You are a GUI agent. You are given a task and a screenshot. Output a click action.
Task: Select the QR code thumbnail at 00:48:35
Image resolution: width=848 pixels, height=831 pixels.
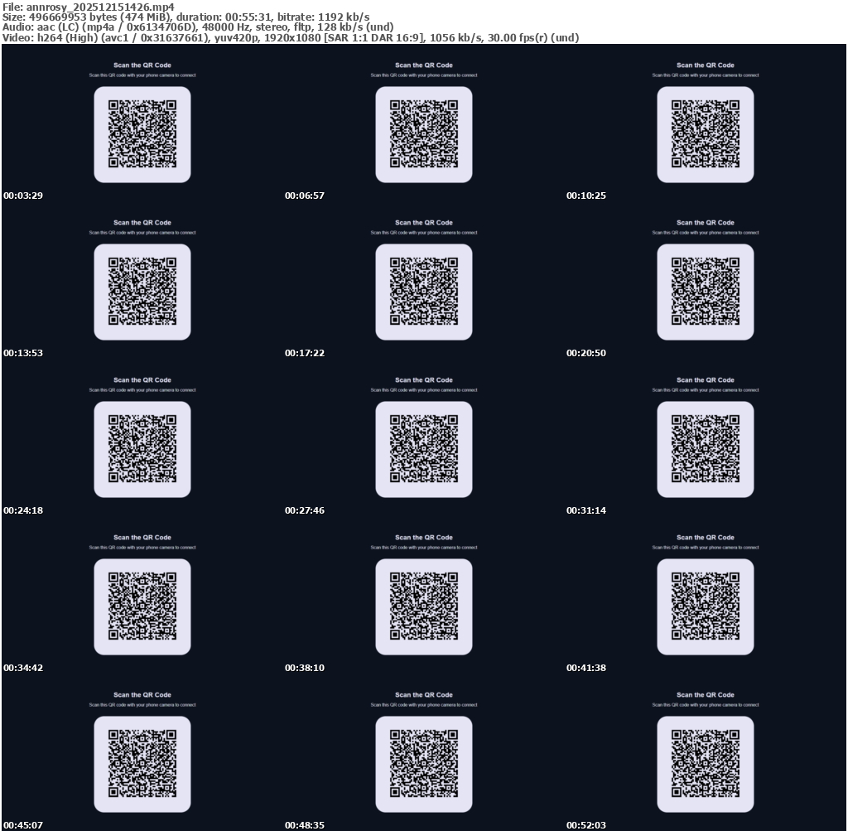424,764
